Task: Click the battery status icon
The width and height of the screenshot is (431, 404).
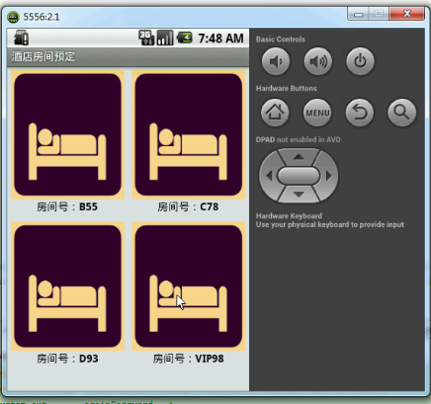Action: point(185,38)
